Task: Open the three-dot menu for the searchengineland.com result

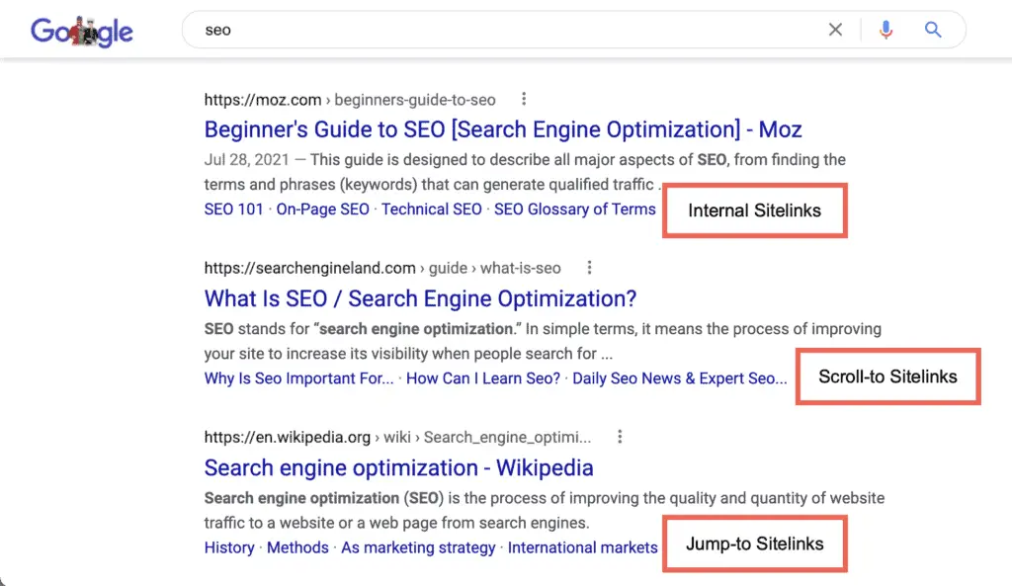Action: click(x=589, y=268)
